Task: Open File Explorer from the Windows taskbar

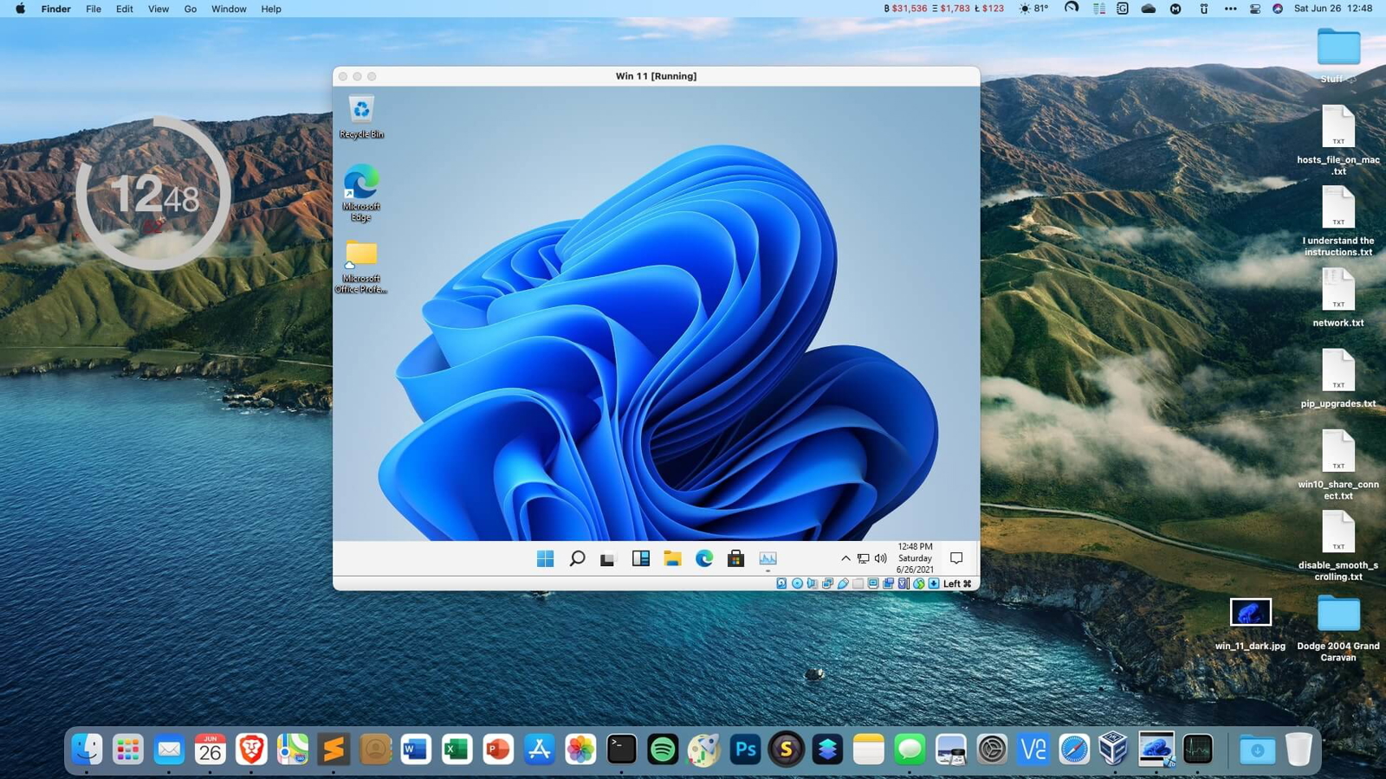Action: click(x=672, y=558)
